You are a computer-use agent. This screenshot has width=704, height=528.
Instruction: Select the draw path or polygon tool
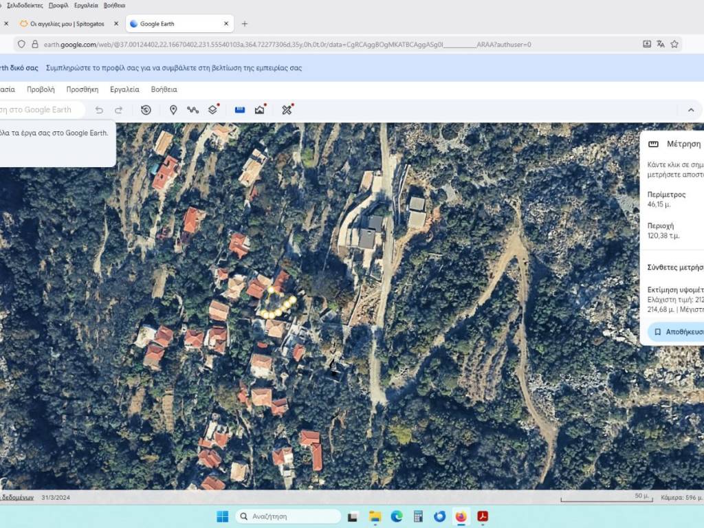tap(192, 110)
